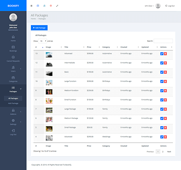181x170 pixels.
Task: Edit the Advanced Automotive package
Action: pyautogui.click(x=162, y=54)
